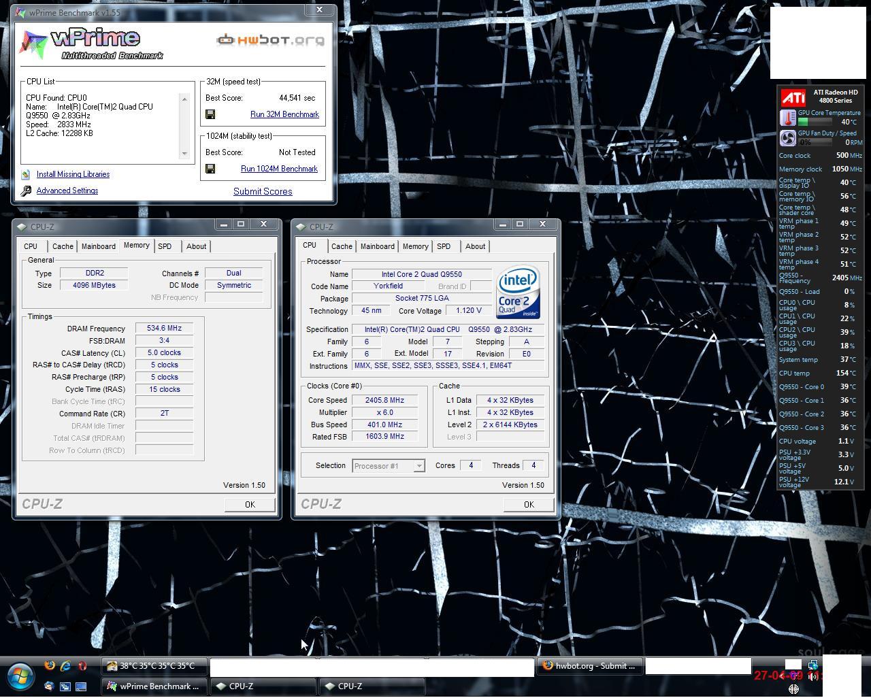
Task: Click the hwbot.org logo in wPrime
Action: tap(270, 40)
